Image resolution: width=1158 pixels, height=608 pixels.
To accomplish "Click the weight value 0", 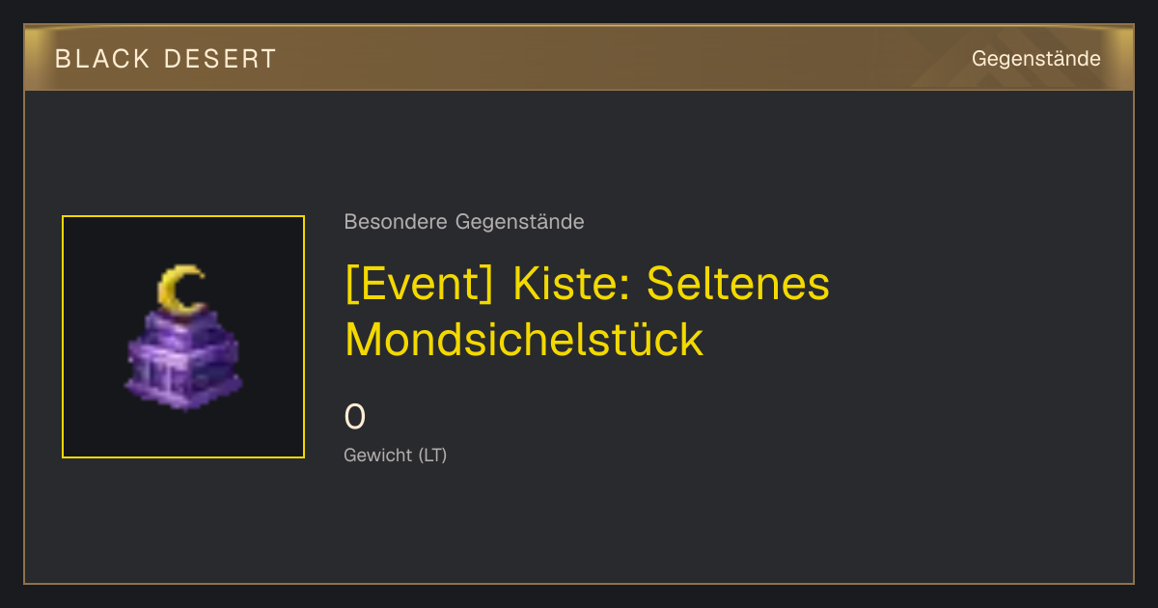I will 355,417.
